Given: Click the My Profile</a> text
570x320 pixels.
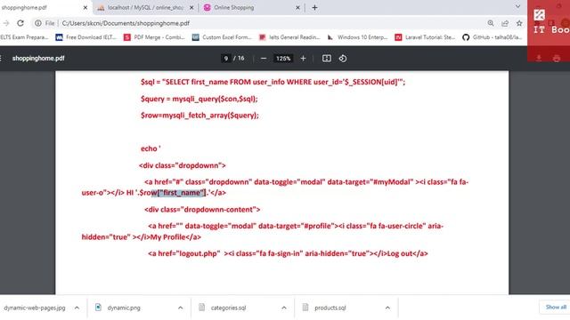Looking at the screenshot, I should tap(175, 237).
